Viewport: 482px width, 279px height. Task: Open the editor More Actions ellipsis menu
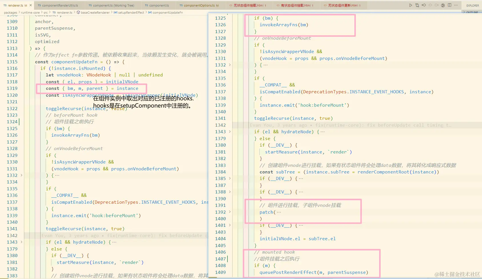(x=456, y=5)
